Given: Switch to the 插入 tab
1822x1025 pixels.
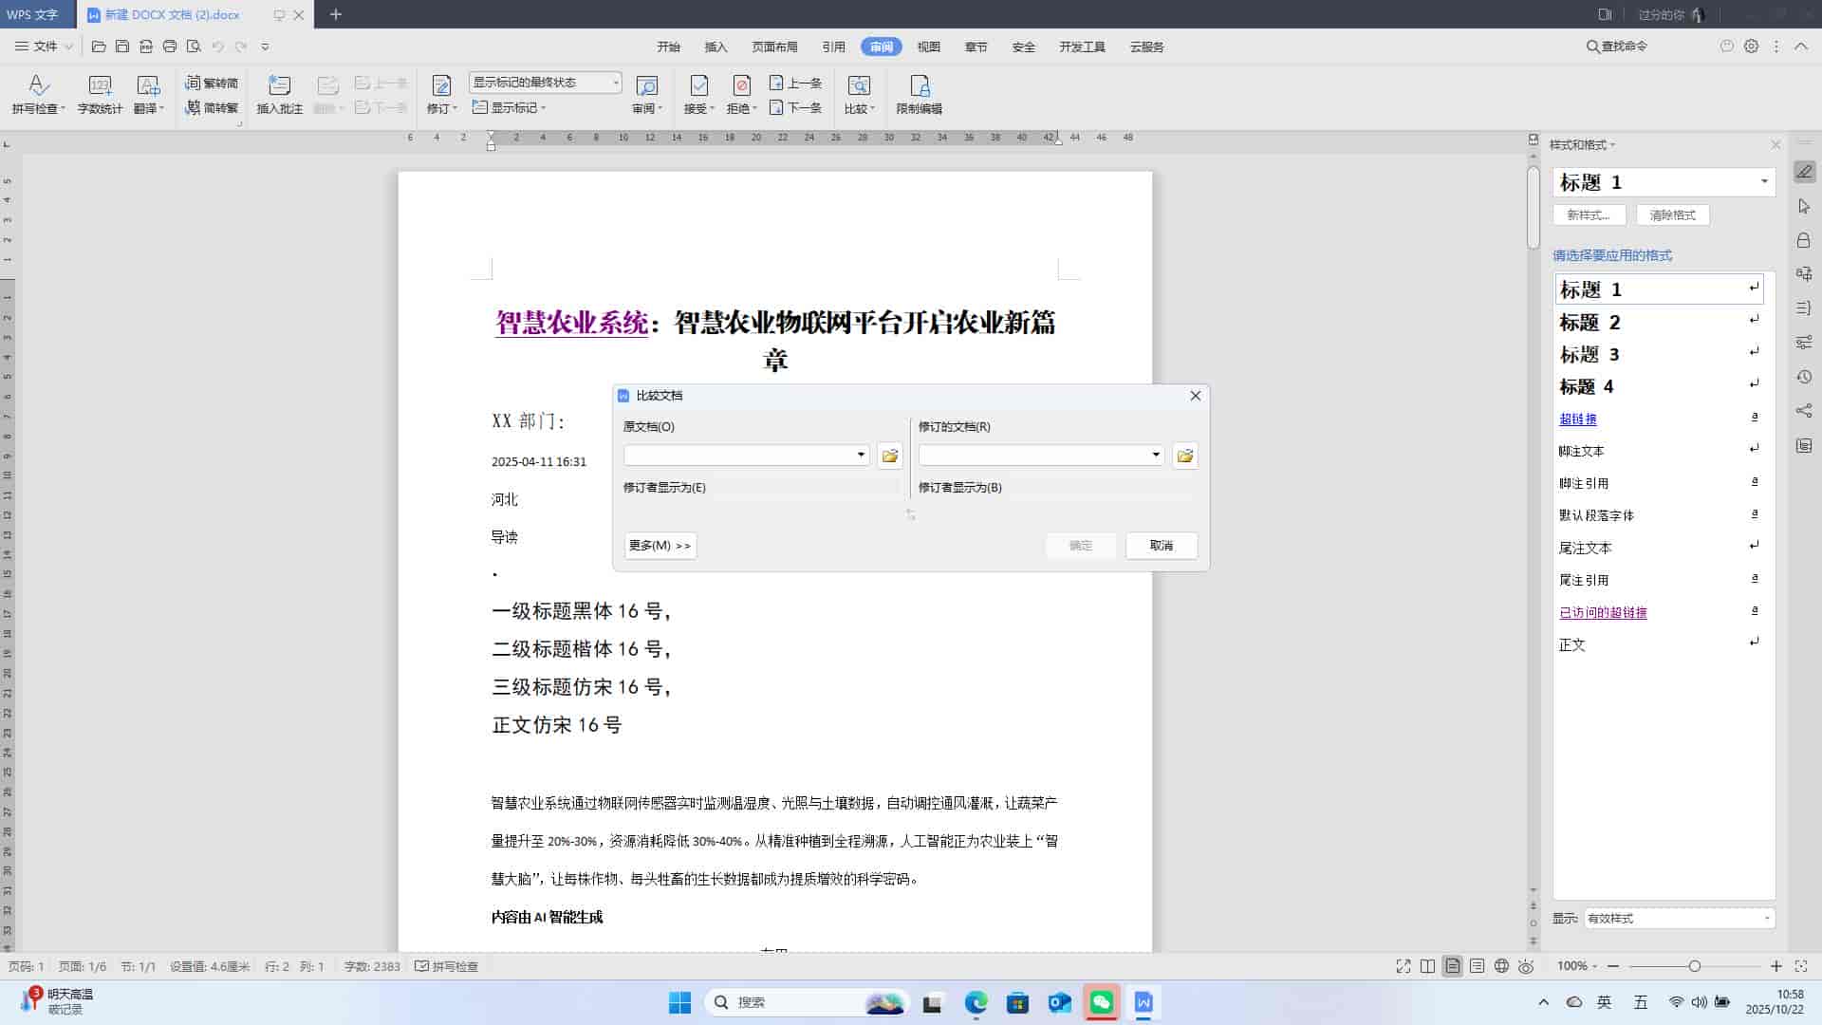Looking at the screenshot, I should (x=716, y=47).
